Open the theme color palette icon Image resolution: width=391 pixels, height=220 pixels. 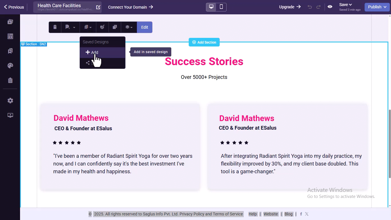pos(10,66)
